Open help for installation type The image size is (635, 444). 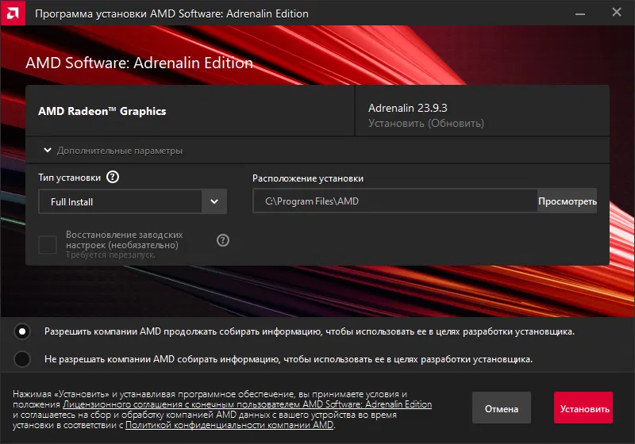[113, 177]
